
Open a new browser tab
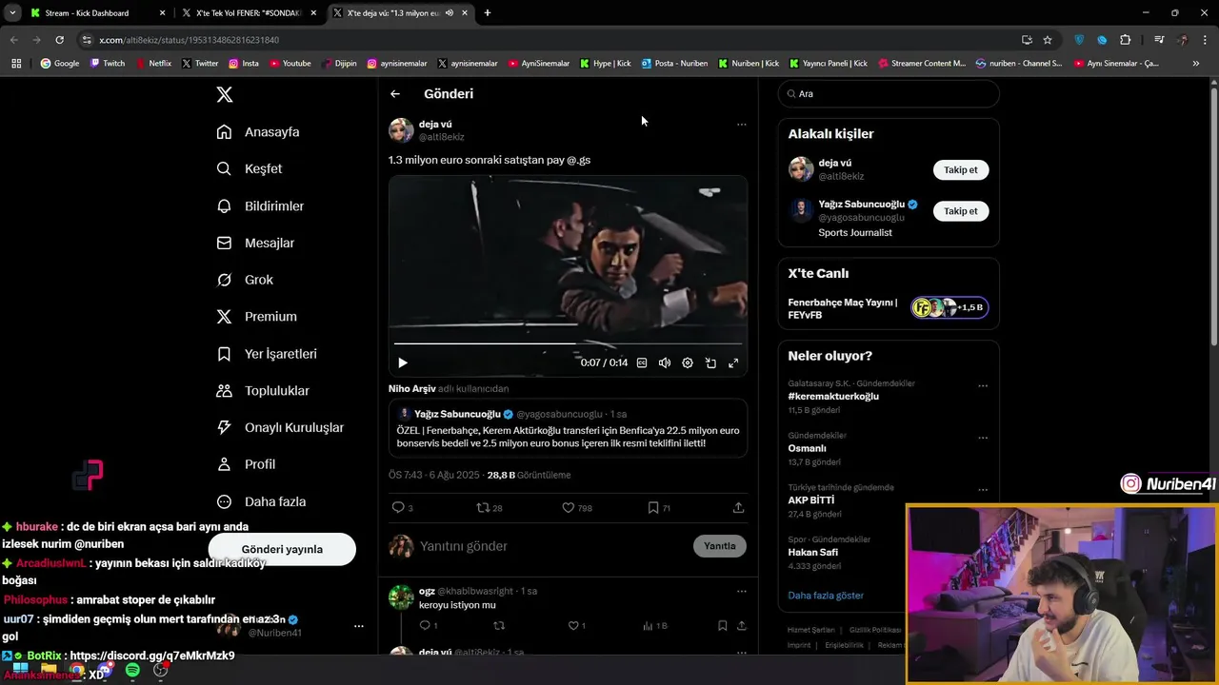(x=488, y=13)
